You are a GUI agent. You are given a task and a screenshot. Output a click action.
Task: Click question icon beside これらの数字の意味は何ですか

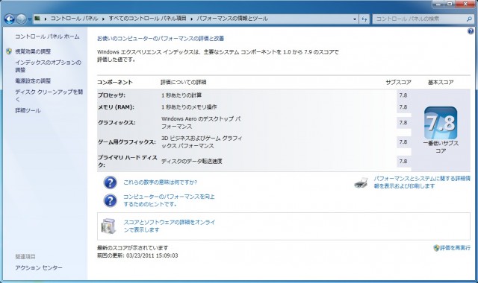tap(110, 182)
